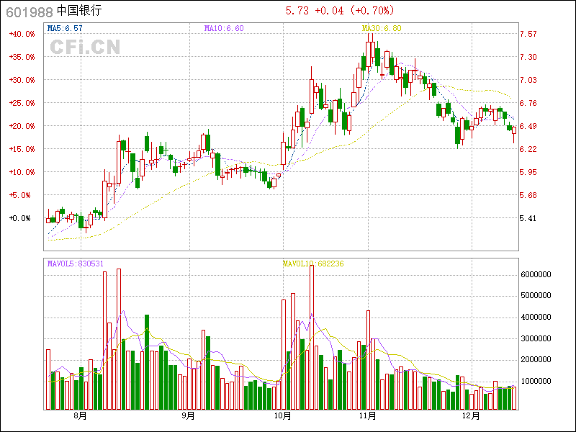Select the MA5:6.57 indicator label
This screenshot has height=432, width=576.
(x=65, y=28)
